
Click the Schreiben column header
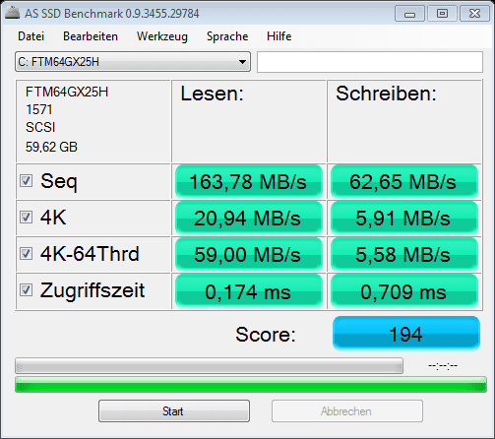(x=386, y=94)
